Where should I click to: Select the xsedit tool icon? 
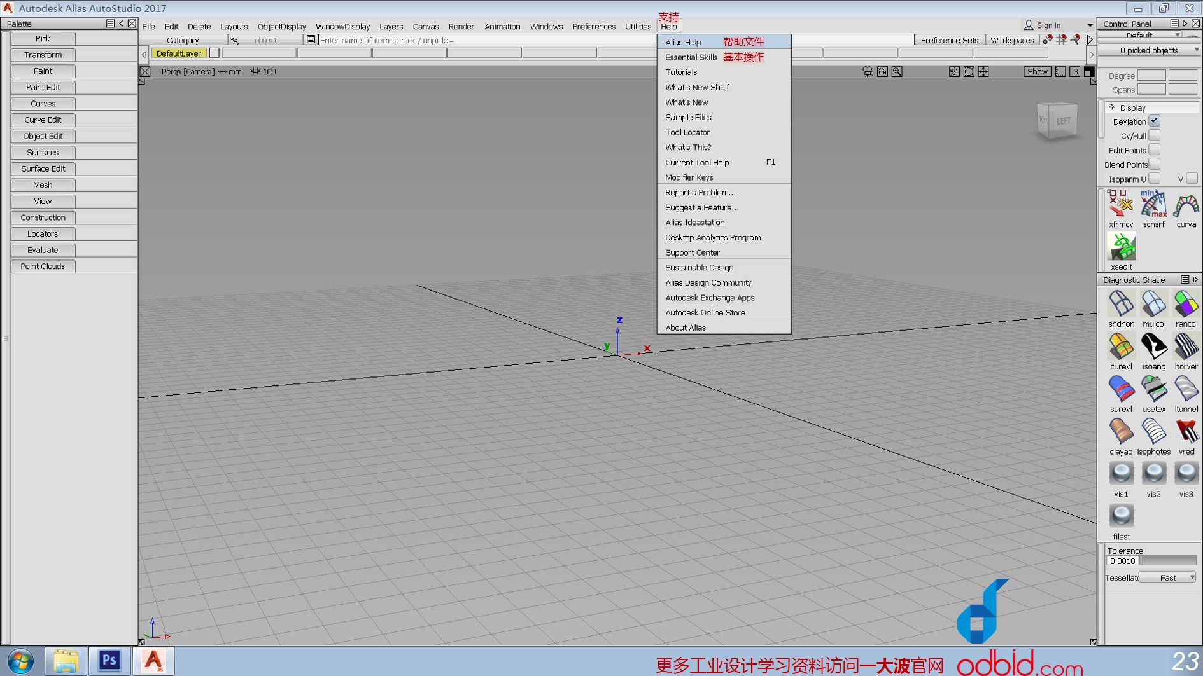(x=1120, y=247)
